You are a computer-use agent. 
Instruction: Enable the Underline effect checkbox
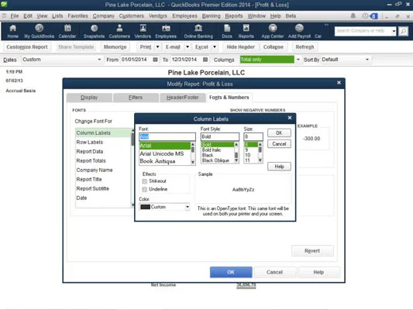[x=145, y=189]
